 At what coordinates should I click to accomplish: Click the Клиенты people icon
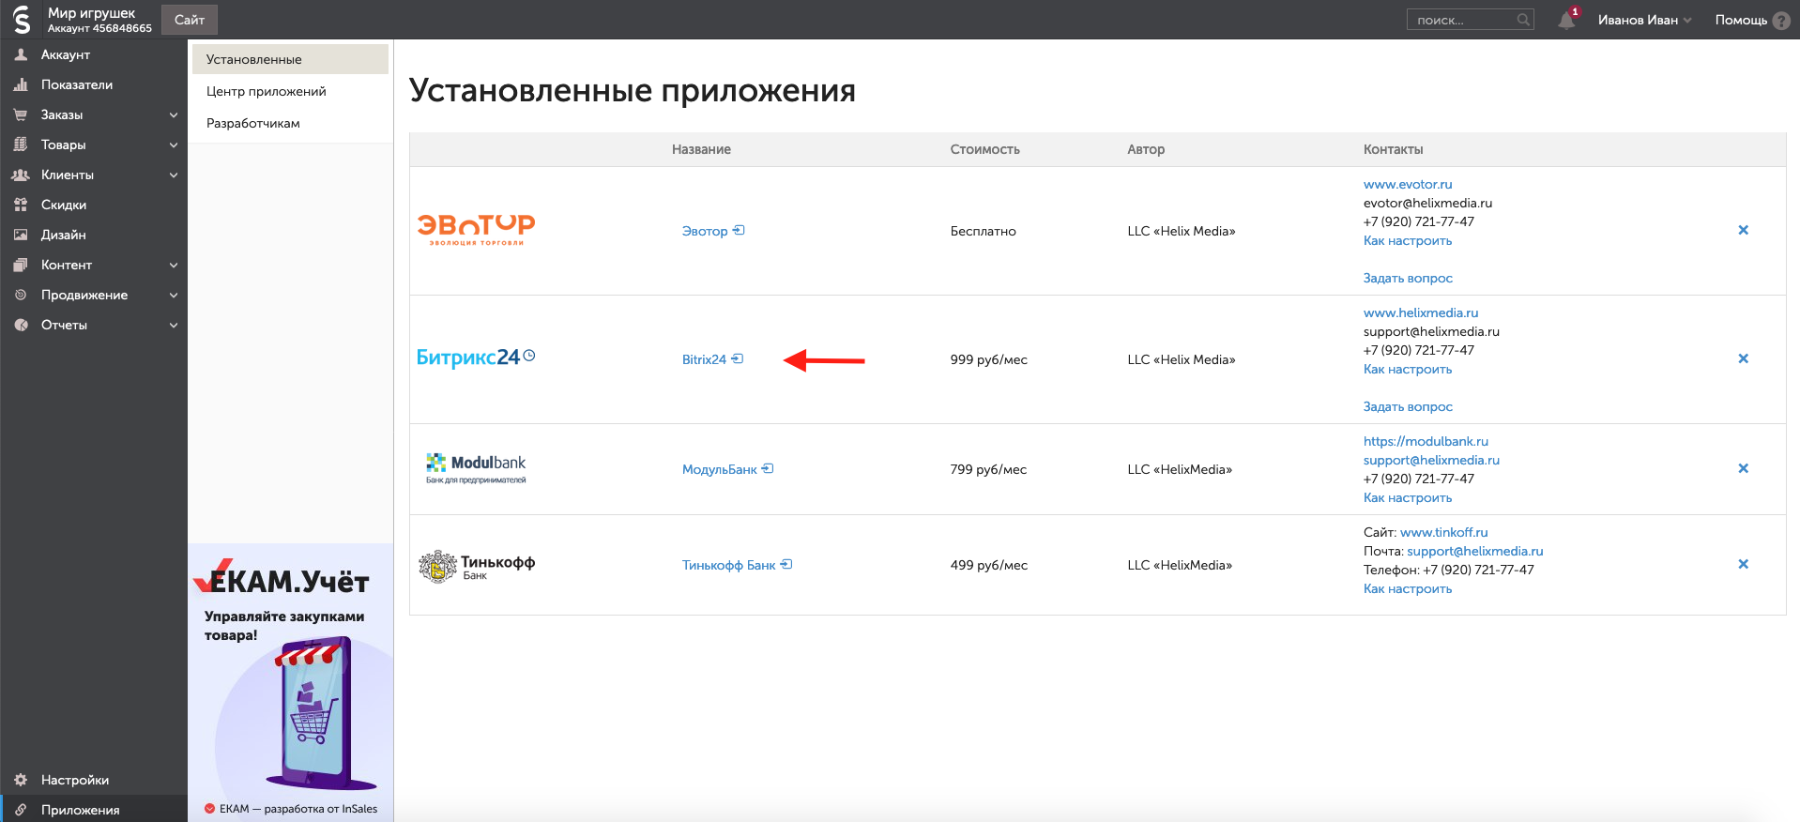(x=21, y=175)
